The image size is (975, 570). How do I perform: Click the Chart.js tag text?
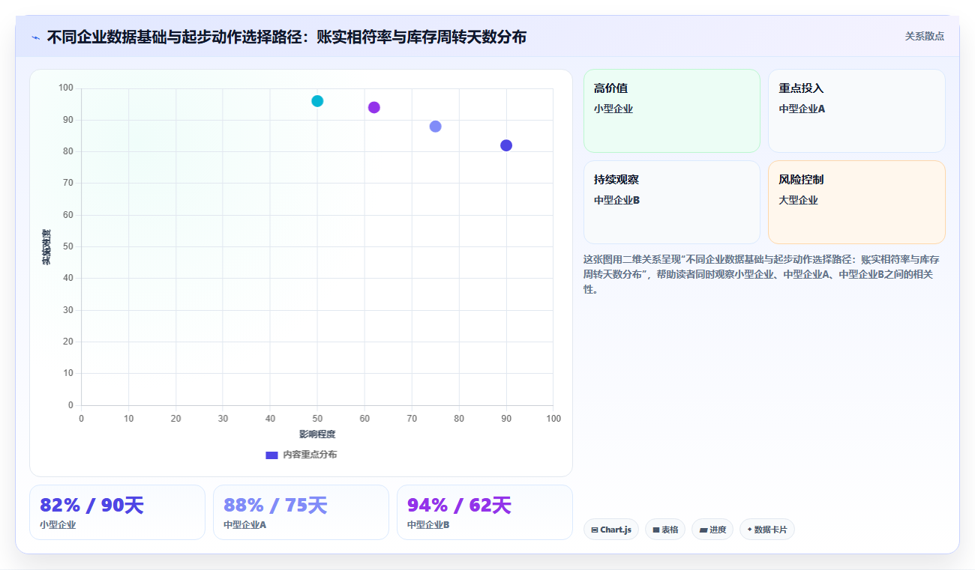pos(616,530)
